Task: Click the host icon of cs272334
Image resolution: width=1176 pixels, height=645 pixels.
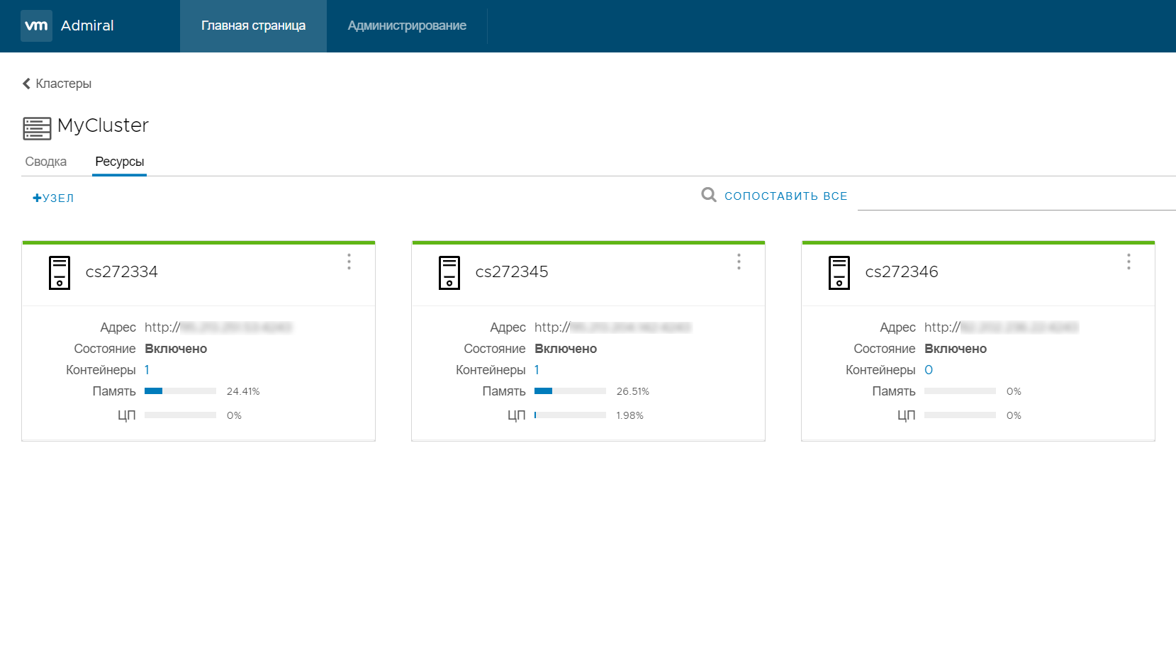Action: click(60, 273)
